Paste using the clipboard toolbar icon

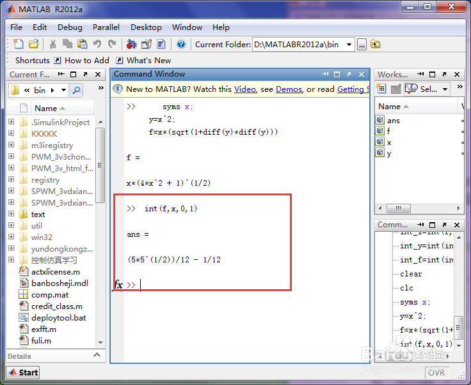[82, 44]
